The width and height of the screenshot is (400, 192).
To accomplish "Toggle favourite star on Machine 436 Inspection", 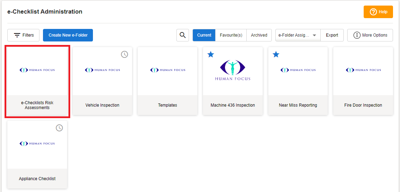I will (211, 54).
